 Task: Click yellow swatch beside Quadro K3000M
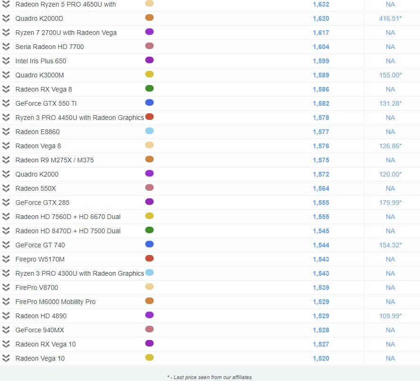[x=149, y=74]
